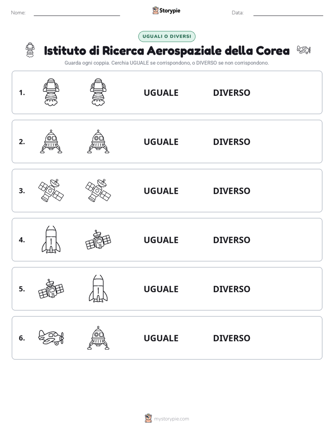Viewport: 334px width, 432px height.
Task: Mark DIVERSO in row 4
Action: pyautogui.click(x=232, y=240)
